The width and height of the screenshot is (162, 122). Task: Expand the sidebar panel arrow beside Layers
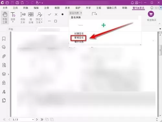(8, 74)
